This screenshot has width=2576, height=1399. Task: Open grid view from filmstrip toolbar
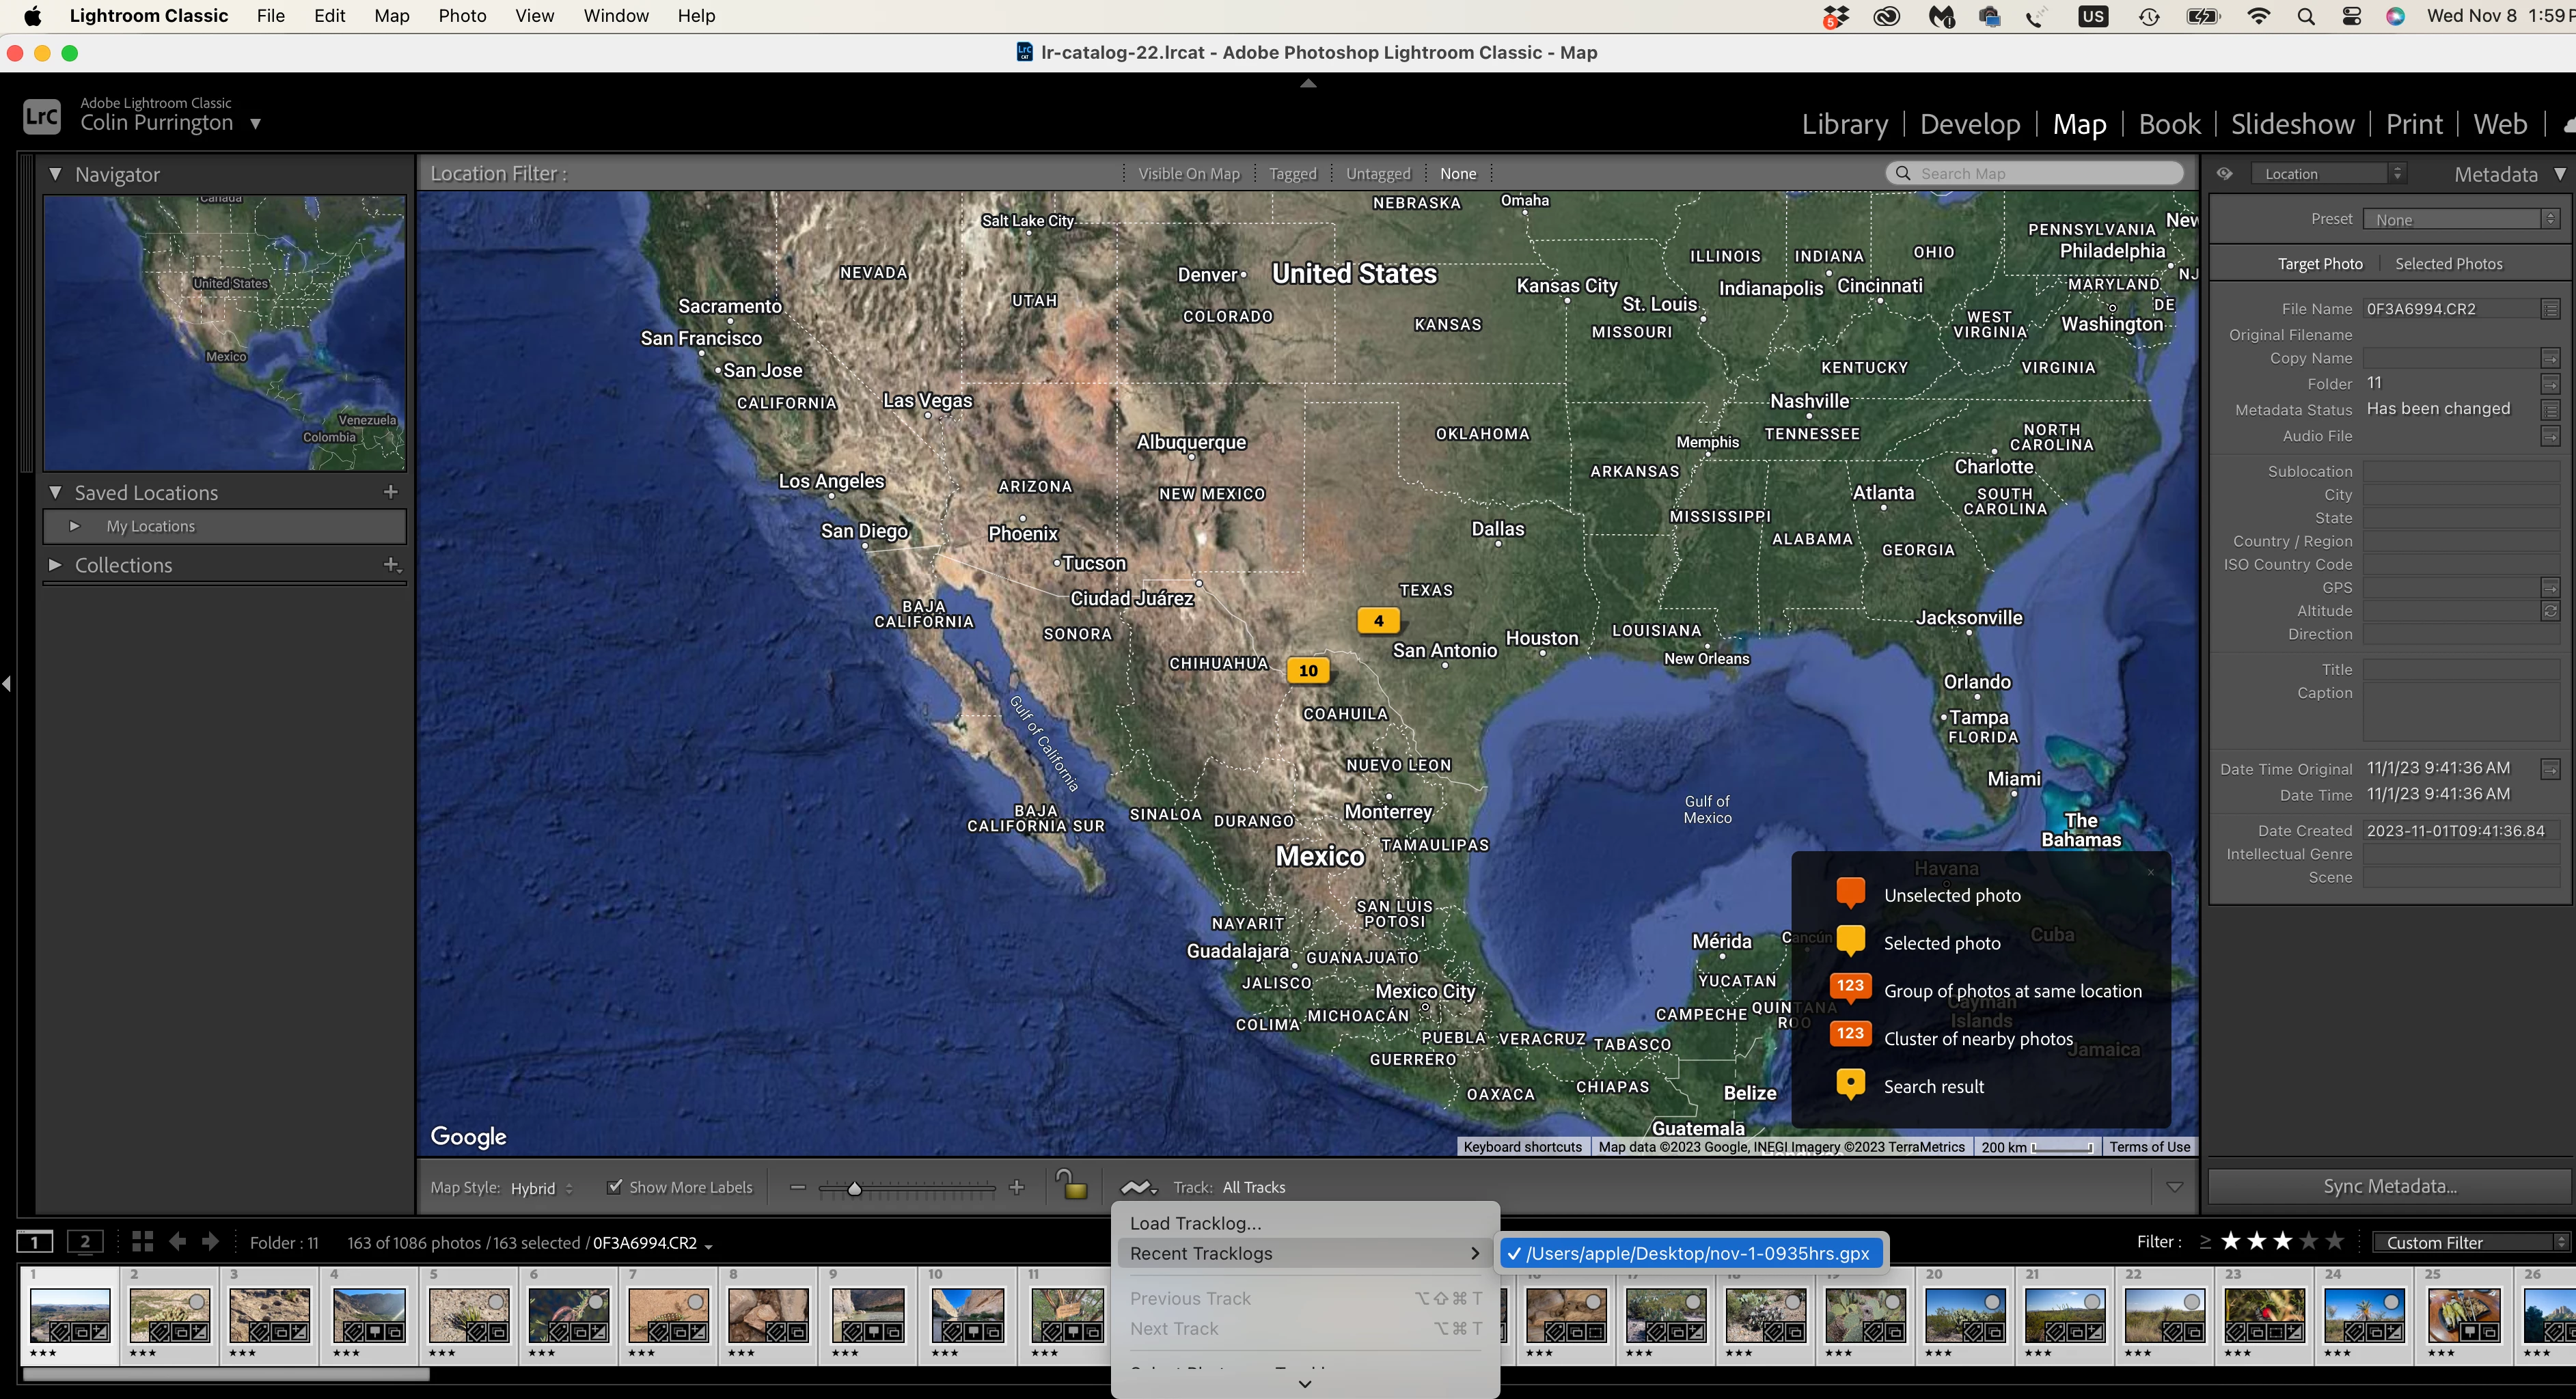coord(143,1242)
